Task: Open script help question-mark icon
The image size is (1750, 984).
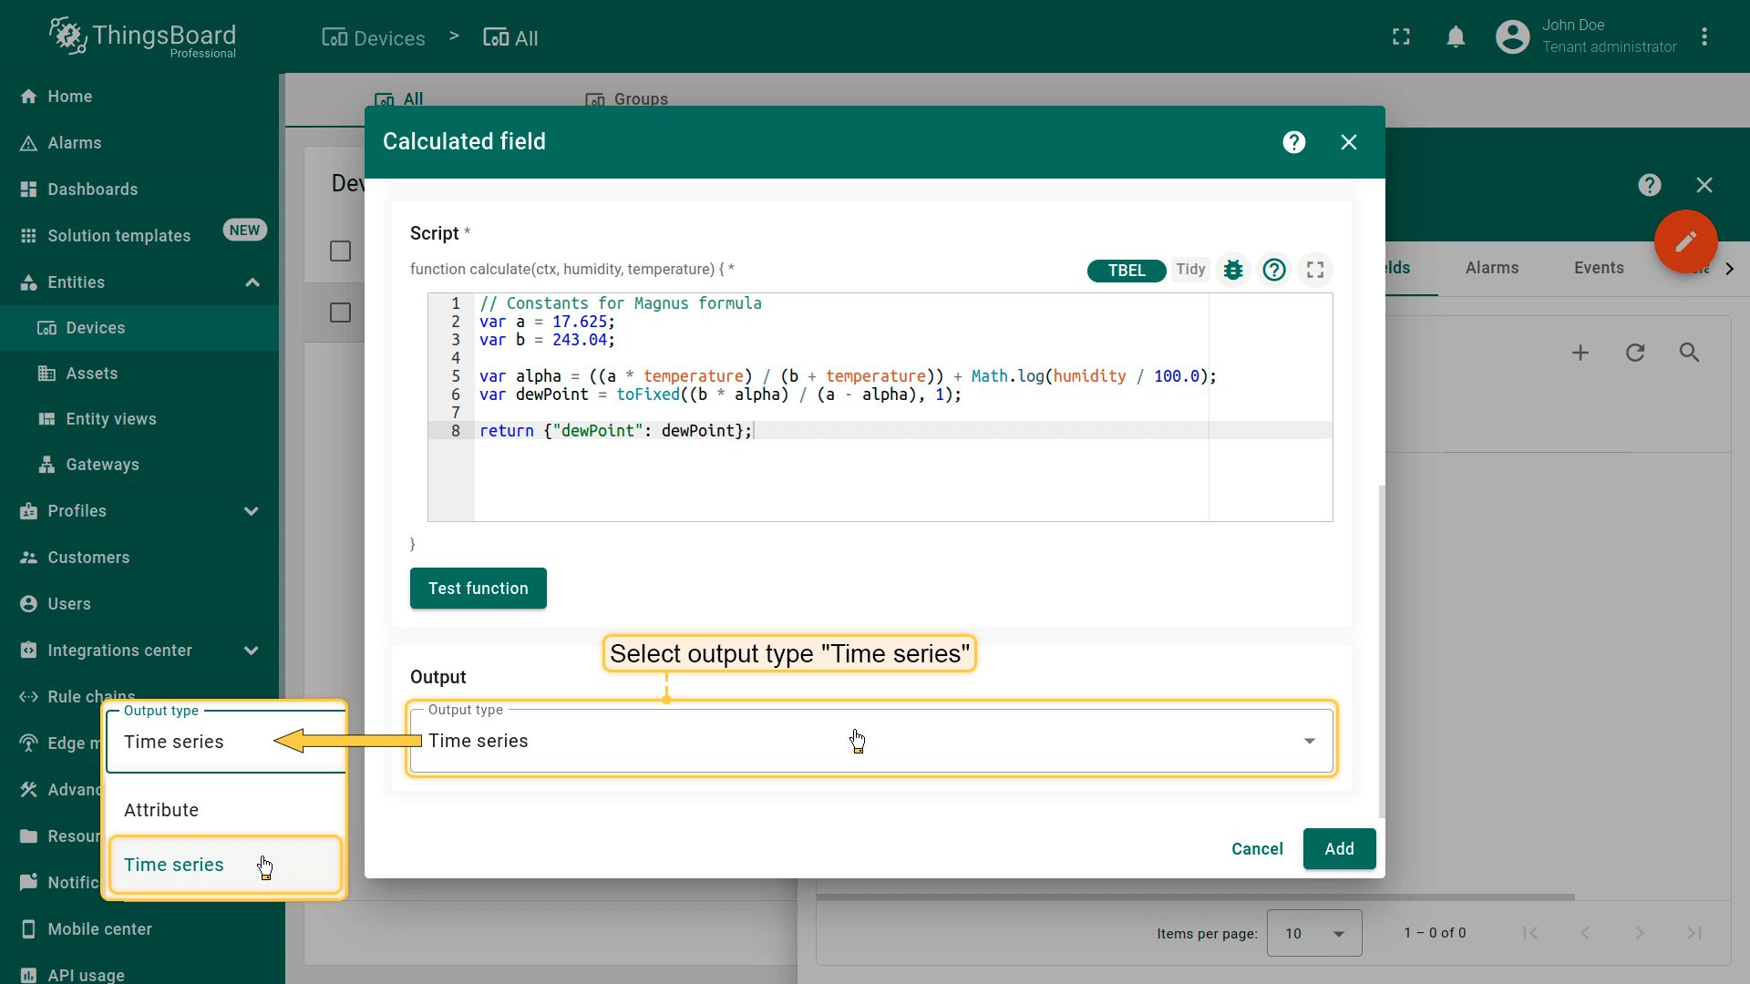Action: (x=1274, y=270)
